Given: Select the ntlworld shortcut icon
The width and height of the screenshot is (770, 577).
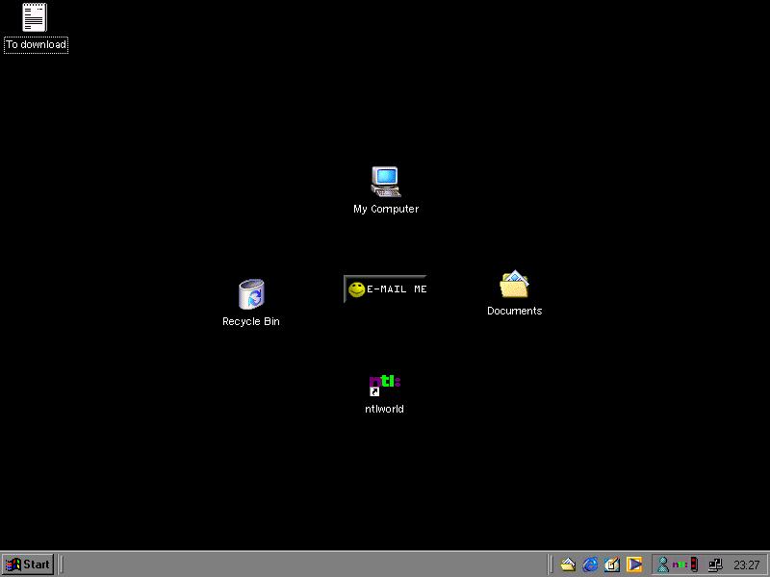Looking at the screenshot, I should (x=384, y=385).
